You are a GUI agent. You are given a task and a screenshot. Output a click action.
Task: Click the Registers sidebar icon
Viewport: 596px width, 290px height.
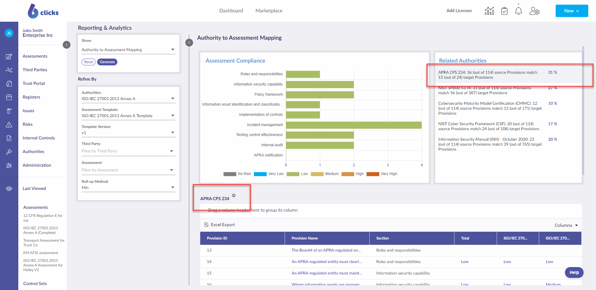[9, 97]
